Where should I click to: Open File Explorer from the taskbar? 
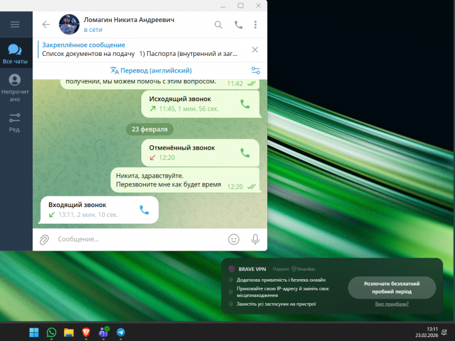pyautogui.click(x=69, y=332)
